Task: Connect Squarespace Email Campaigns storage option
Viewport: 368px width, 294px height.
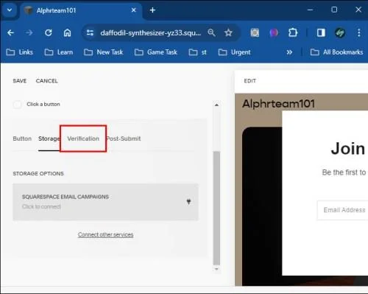Action: pos(105,202)
